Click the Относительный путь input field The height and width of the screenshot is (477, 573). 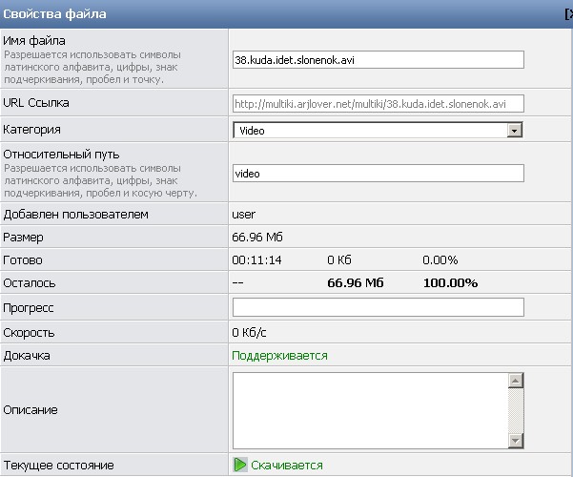tap(379, 173)
